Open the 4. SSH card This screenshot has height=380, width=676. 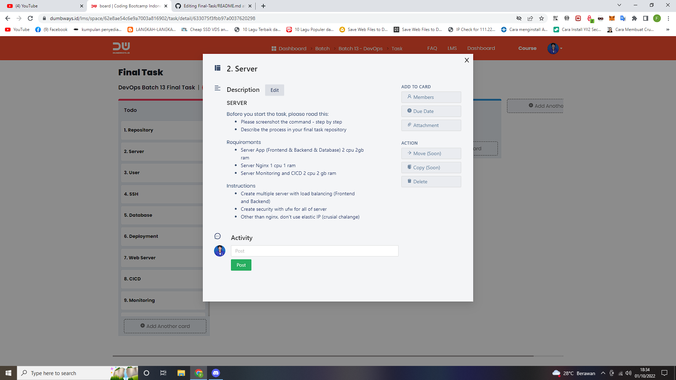162,194
